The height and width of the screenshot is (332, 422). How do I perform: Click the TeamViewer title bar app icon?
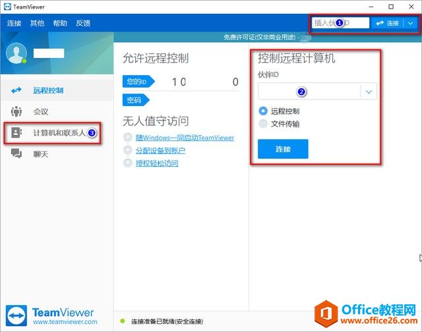pos(7,7)
